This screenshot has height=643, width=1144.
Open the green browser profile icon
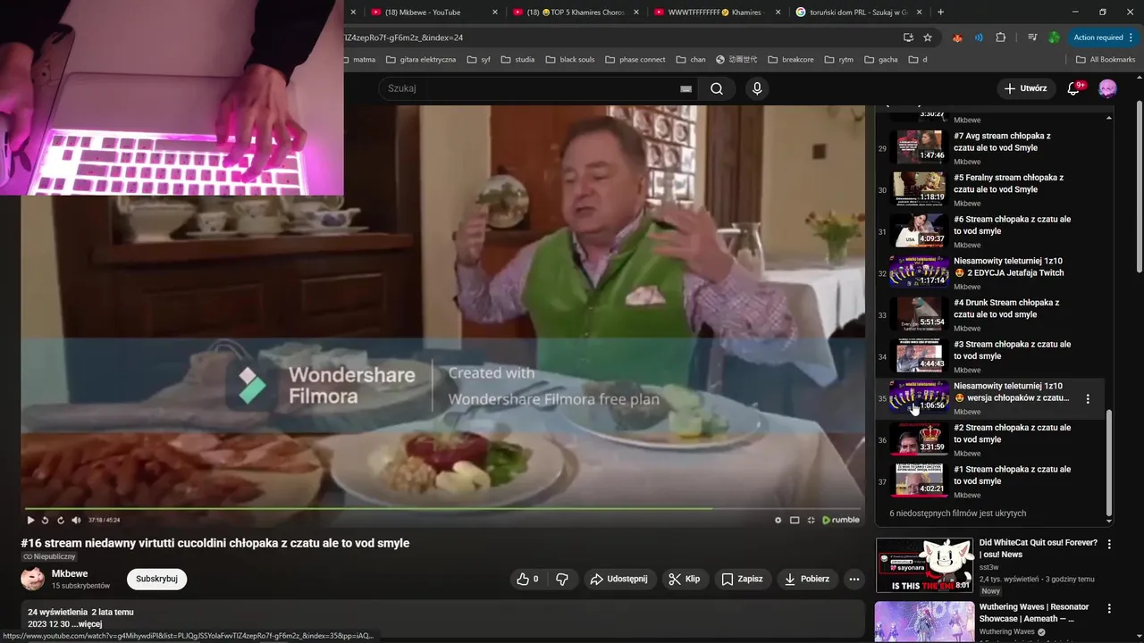click(x=1055, y=38)
